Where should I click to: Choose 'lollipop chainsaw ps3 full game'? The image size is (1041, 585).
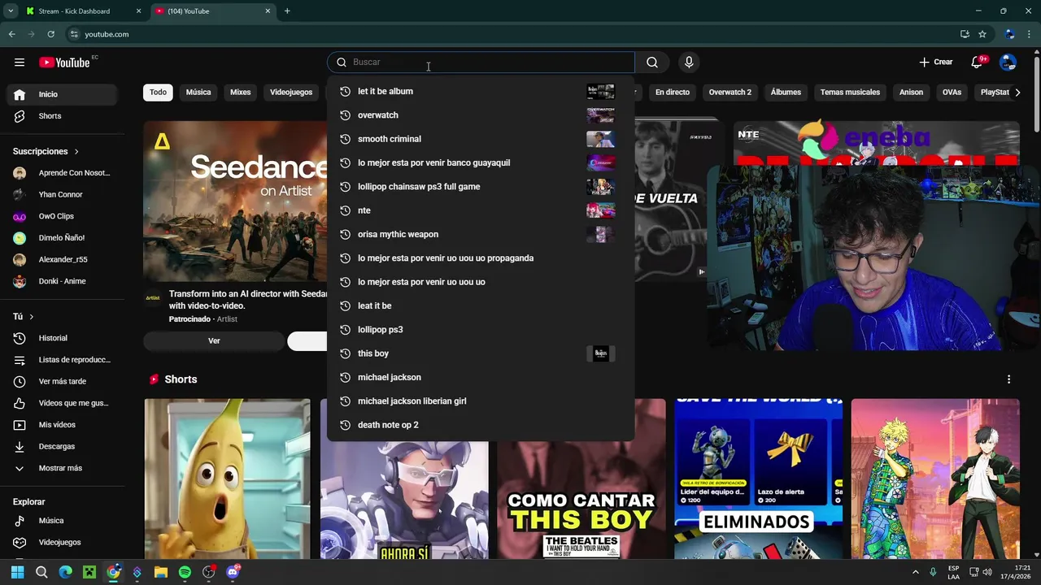[x=481, y=187]
